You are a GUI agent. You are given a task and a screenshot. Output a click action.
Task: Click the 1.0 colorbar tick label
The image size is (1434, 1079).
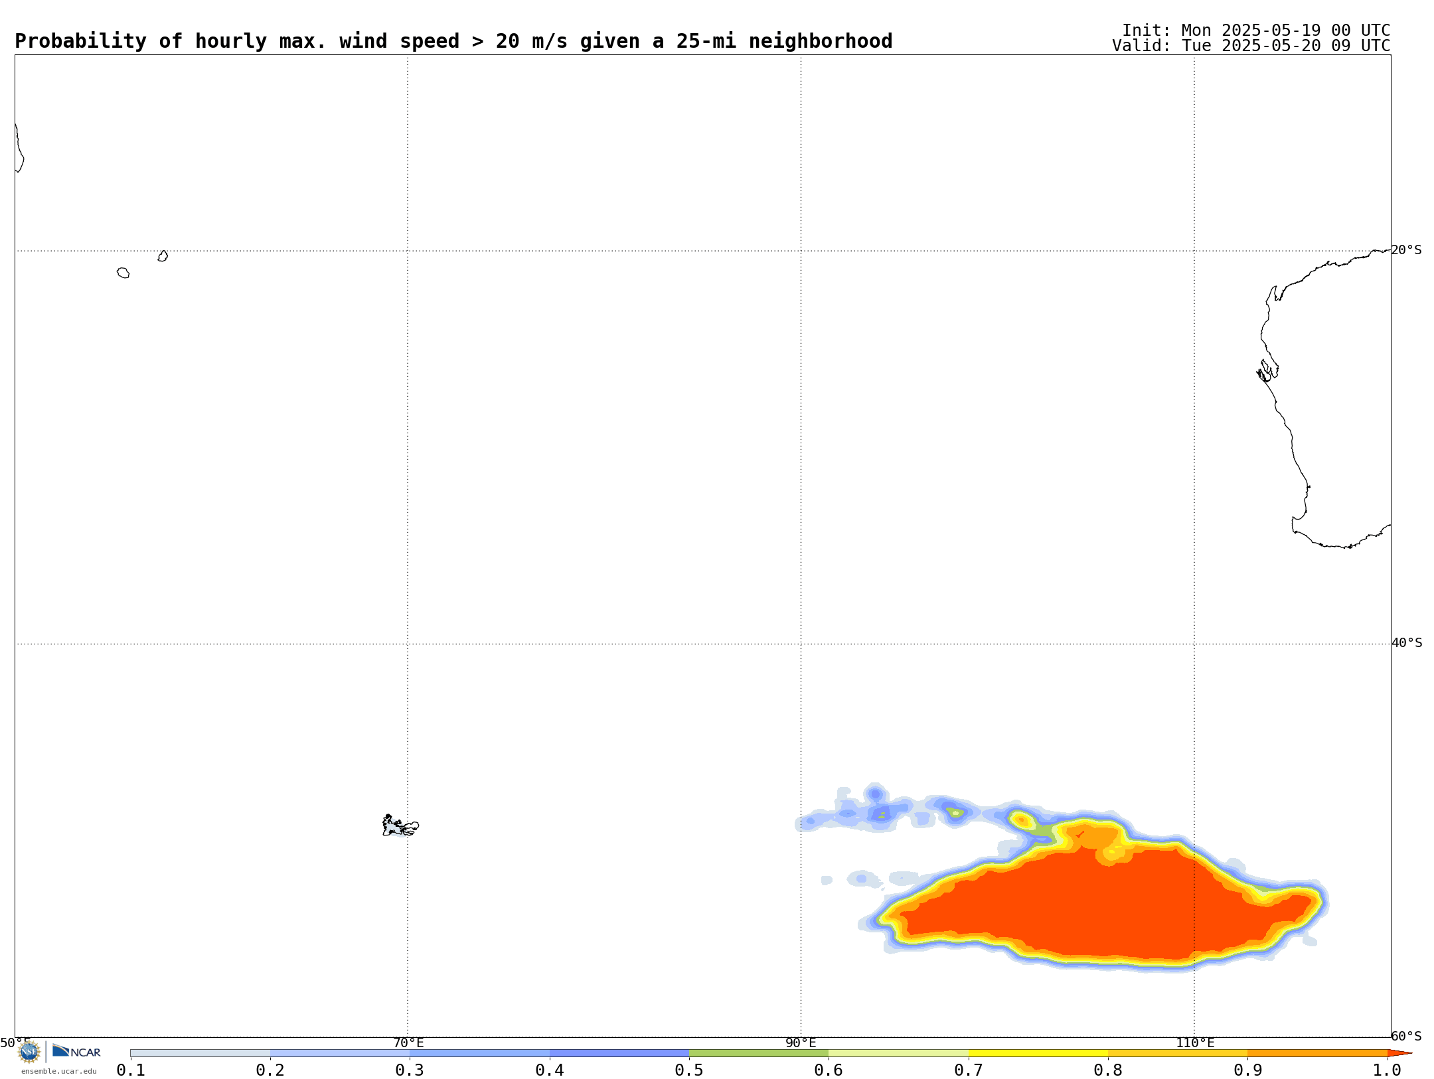(x=1388, y=1070)
